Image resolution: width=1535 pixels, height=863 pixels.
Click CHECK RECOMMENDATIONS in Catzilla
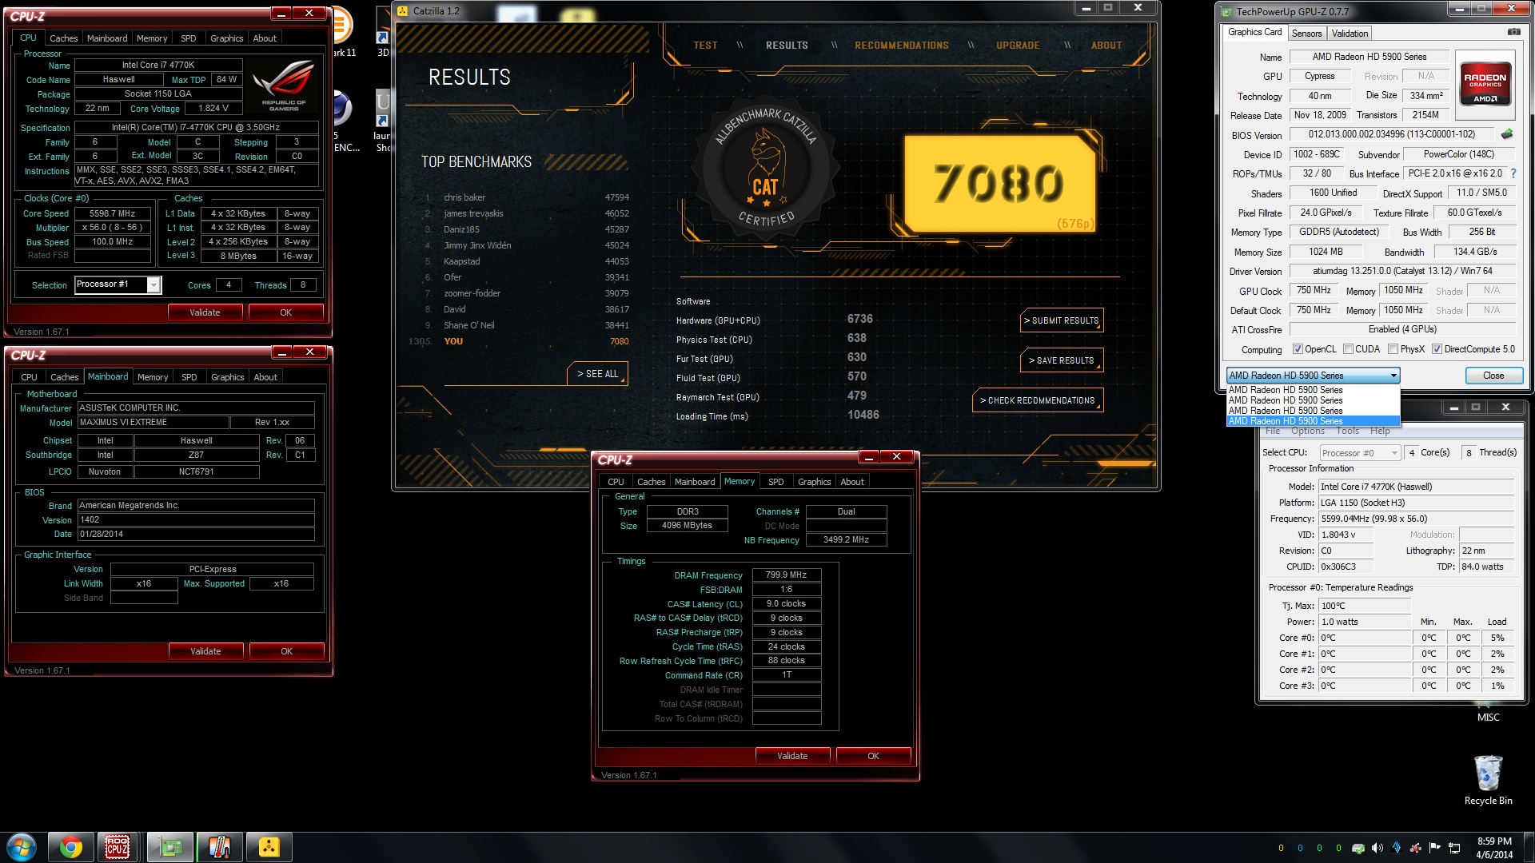coord(1038,400)
